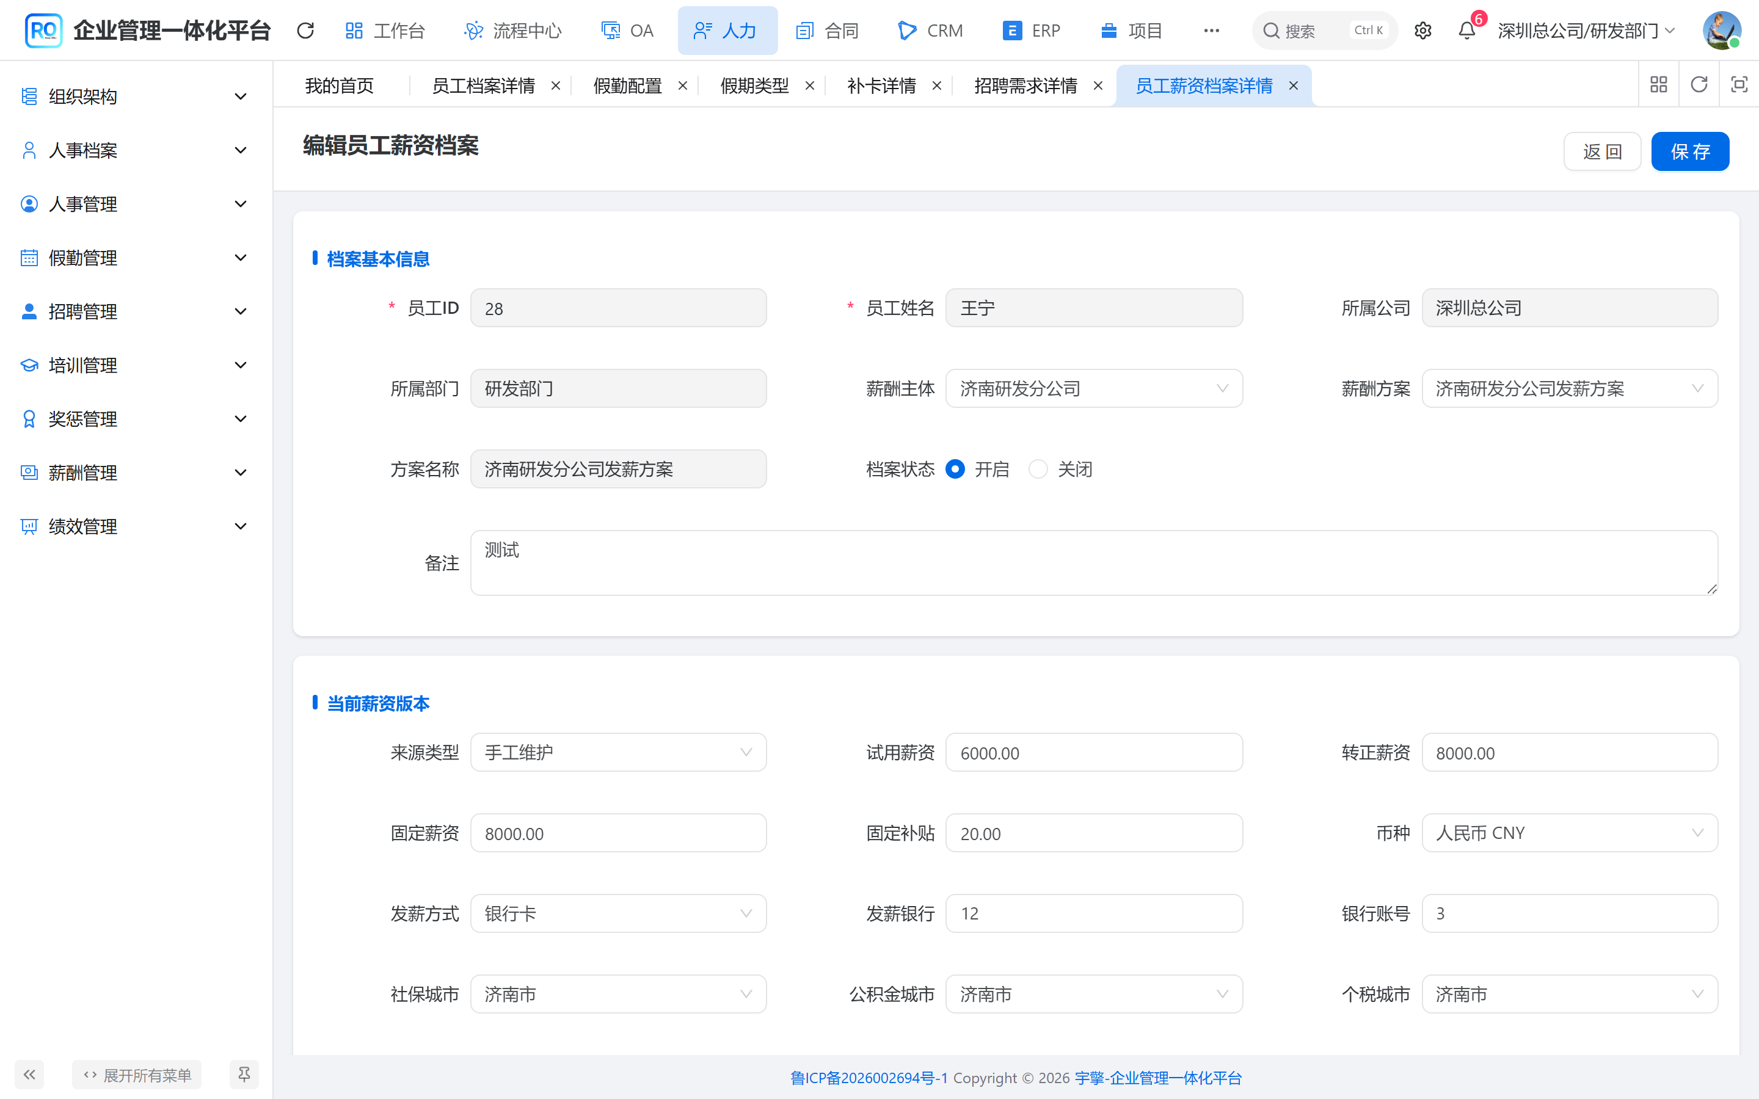
Task: Open the 个税城市 dropdown
Action: click(1569, 995)
